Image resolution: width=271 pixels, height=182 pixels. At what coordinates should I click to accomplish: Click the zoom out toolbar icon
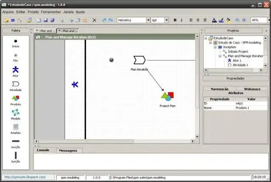pos(238,20)
